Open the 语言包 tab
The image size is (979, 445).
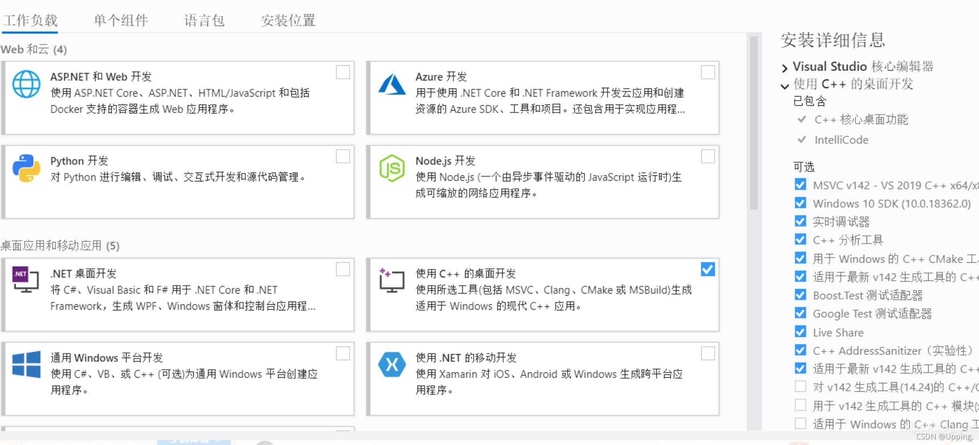point(204,20)
